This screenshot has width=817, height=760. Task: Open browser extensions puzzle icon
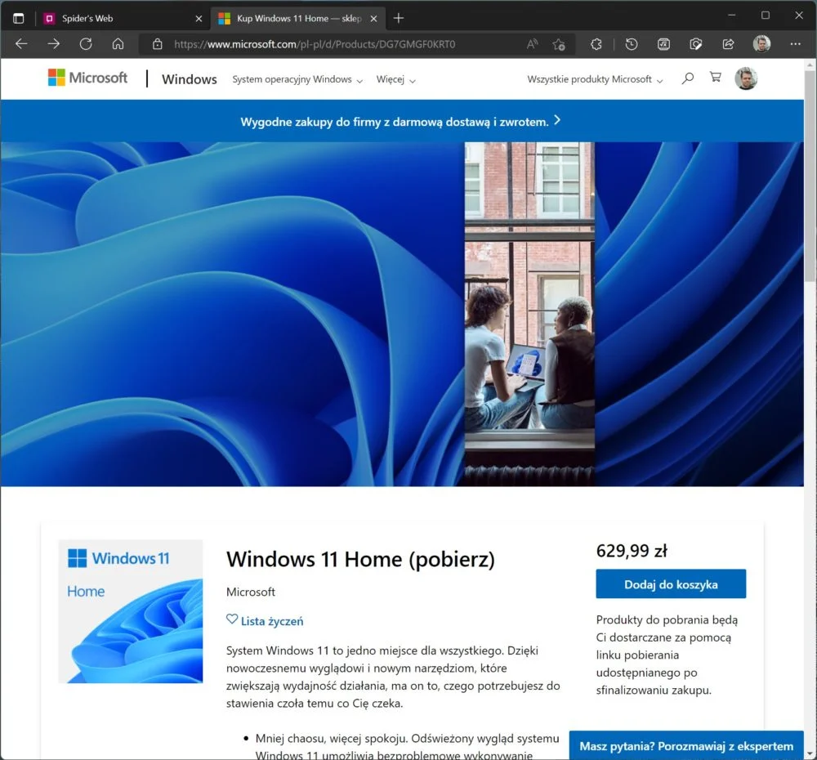coord(596,44)
